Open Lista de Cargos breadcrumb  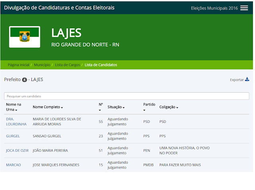click(x=67, y=65)
